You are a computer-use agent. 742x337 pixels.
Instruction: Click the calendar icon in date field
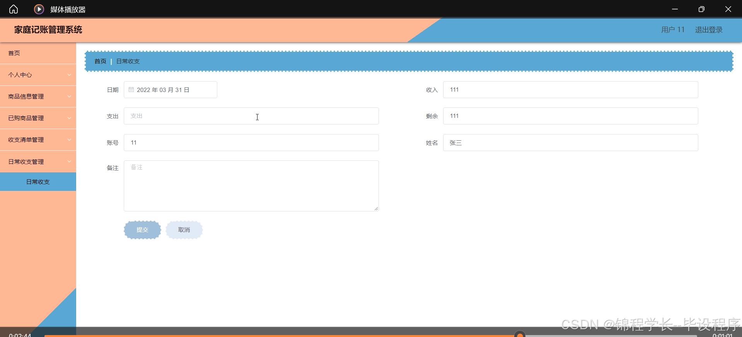tap(131, 90)
